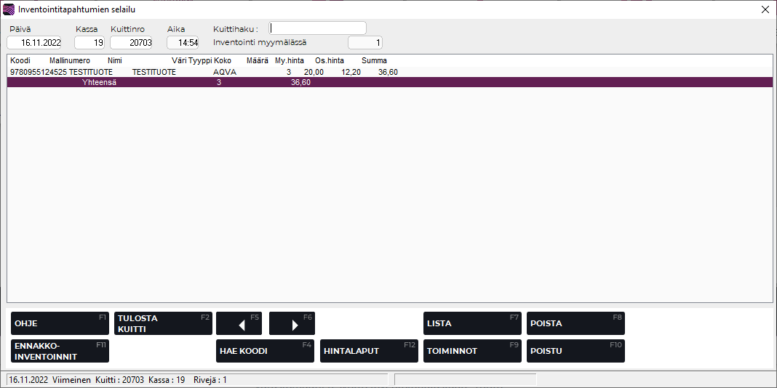777x388 pixels.
Task: Click the left arrow F5 button
Action: click(x=241, y=324)
